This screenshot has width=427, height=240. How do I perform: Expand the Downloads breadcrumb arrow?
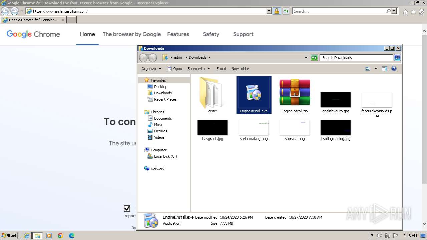click(x=209, y=58)
